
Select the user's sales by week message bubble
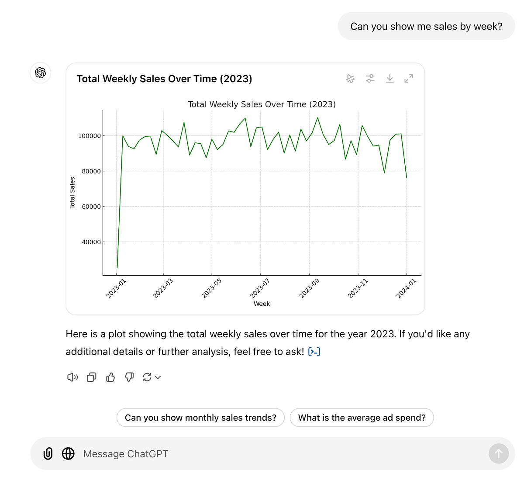click(x=426, y=26)
